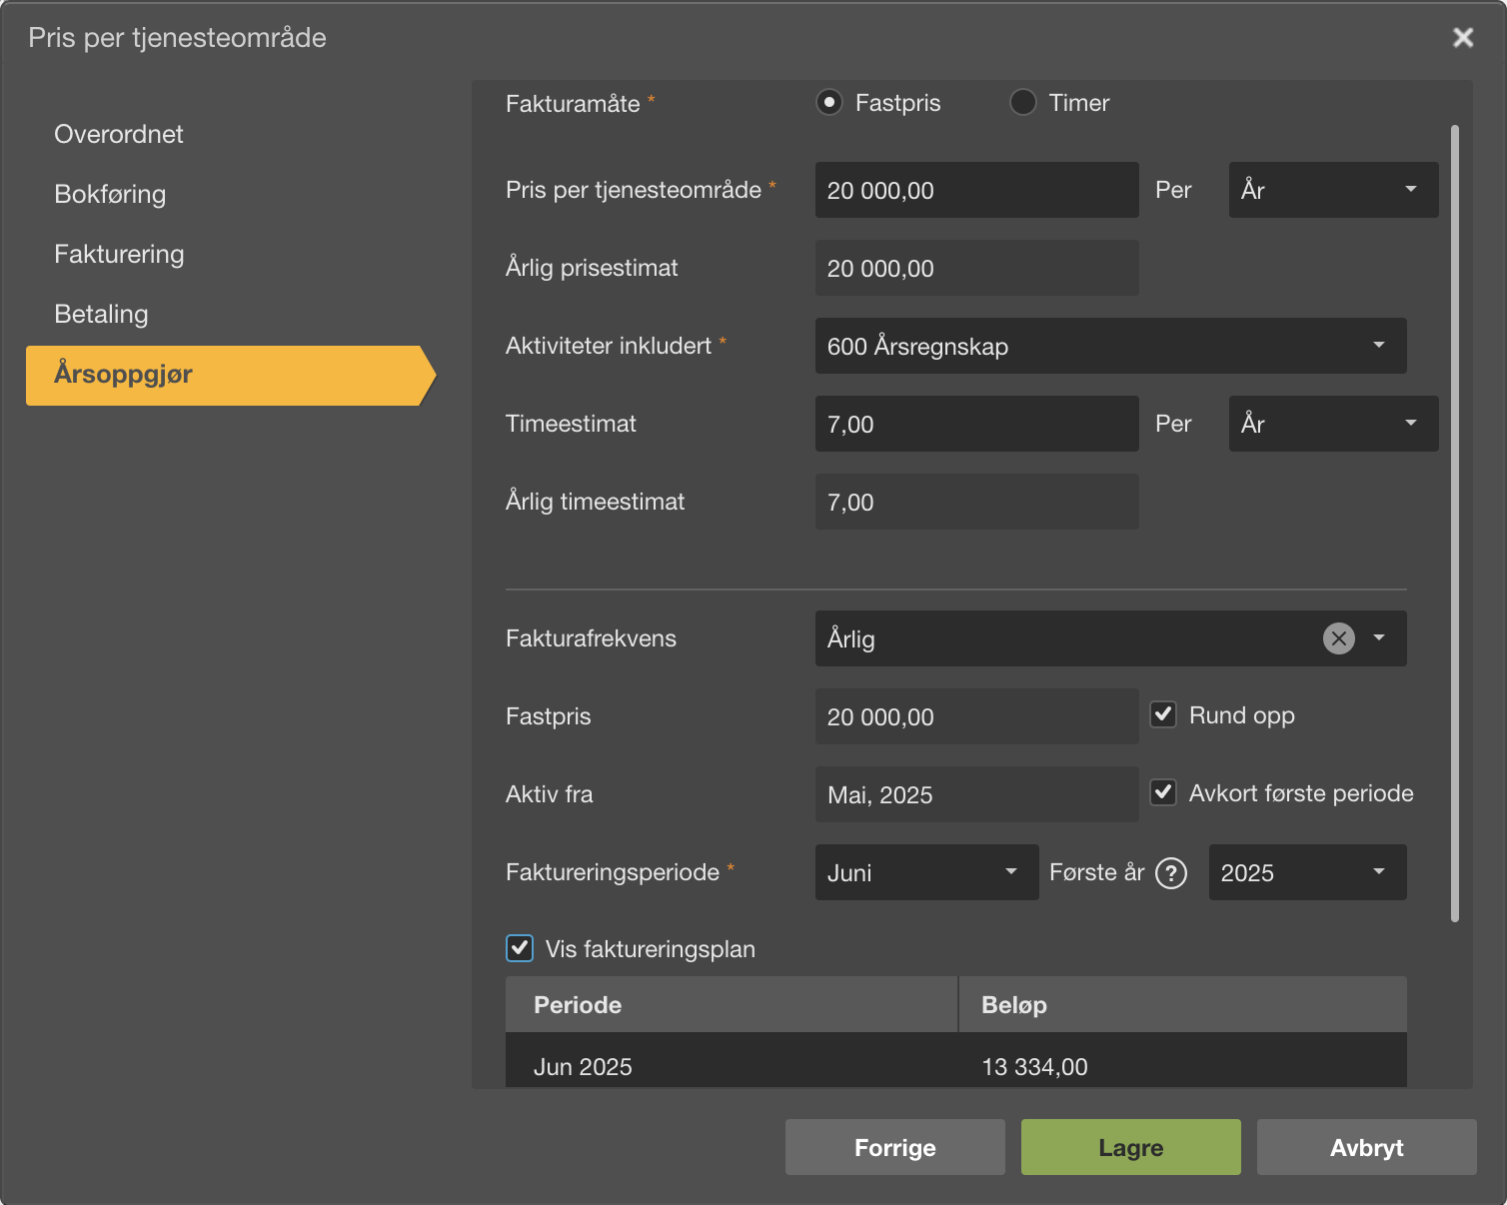The image size is (1507, 1205).
Task: Open the Betaling section in sidebar
Action: click(101, 314)
